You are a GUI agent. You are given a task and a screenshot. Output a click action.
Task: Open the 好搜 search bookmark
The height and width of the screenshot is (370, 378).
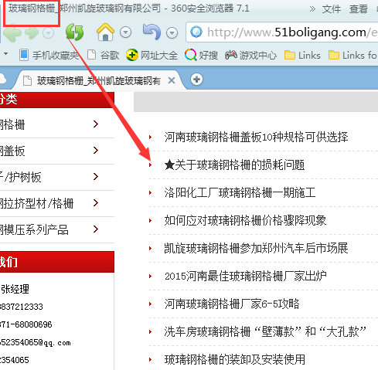(201, 55)
